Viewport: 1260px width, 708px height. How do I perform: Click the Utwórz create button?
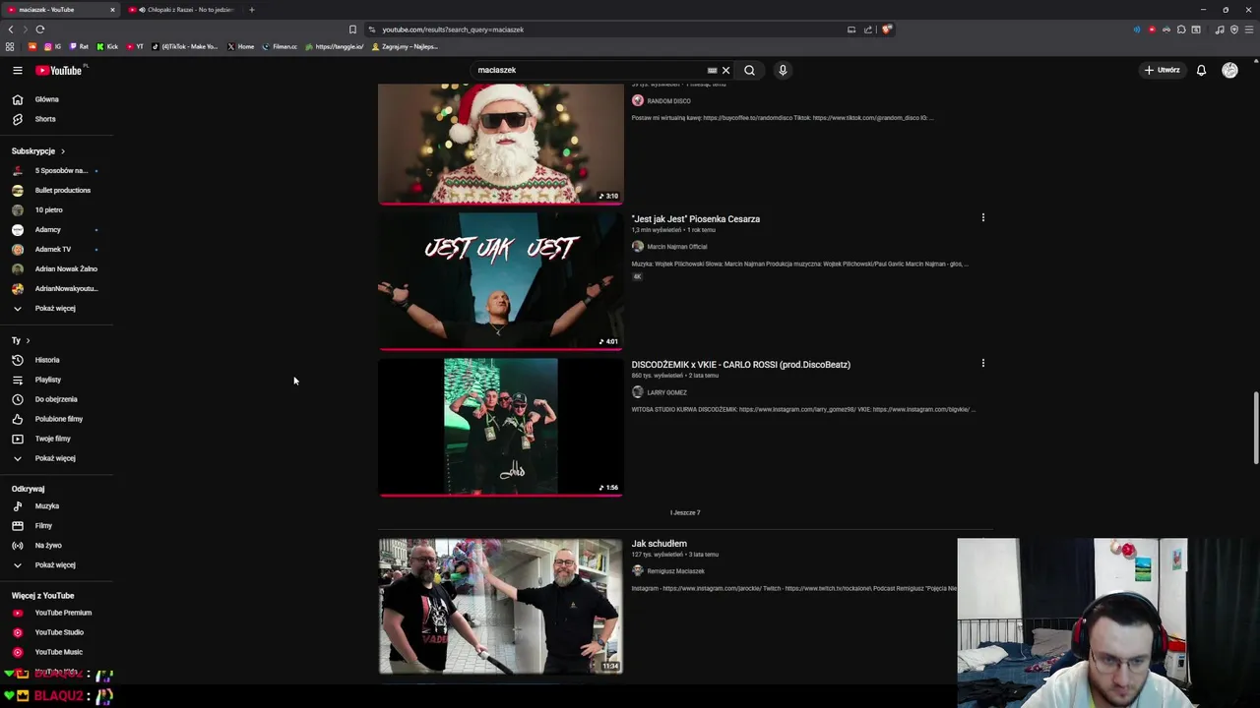(x=1162, y=70)
